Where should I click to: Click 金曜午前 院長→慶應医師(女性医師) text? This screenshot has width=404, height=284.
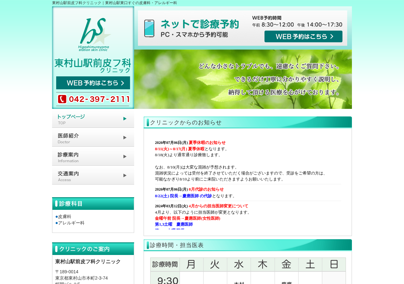(187, 218)
